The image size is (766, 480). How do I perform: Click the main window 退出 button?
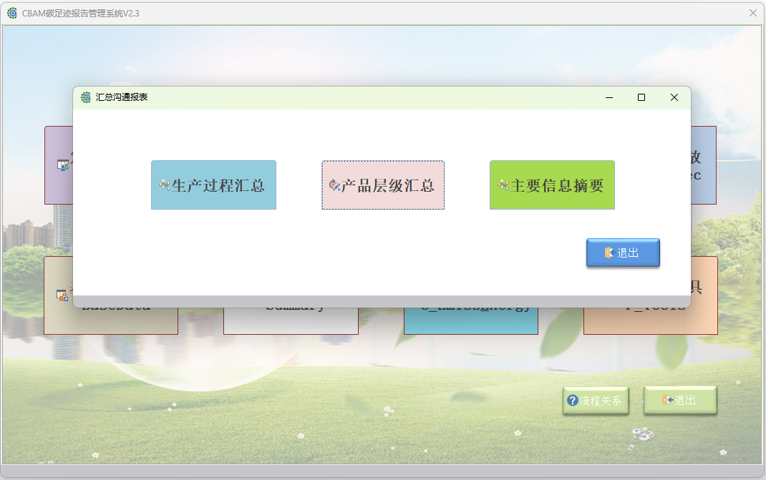pyautogui.click(x=679, y=400)
